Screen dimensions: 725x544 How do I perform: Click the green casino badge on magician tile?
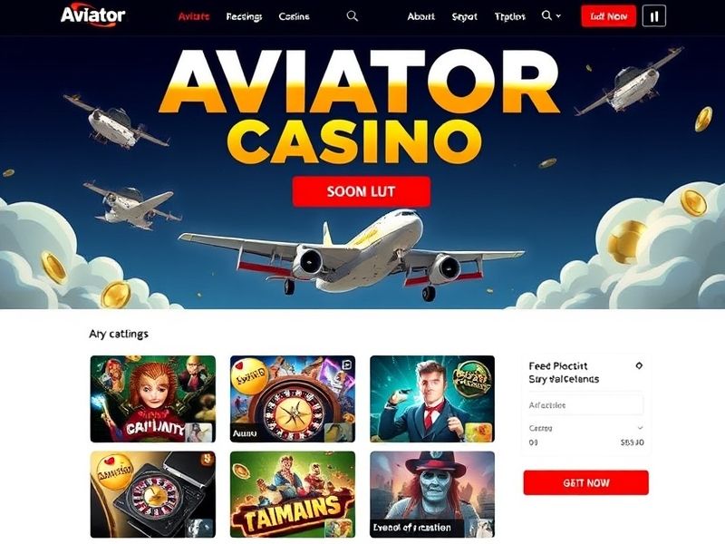pyautogui.click(x=472, y=376)
